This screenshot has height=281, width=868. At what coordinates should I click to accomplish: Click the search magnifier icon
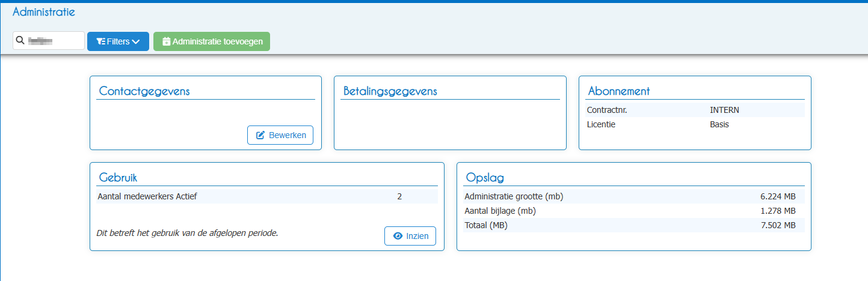[x=20, y=41]
